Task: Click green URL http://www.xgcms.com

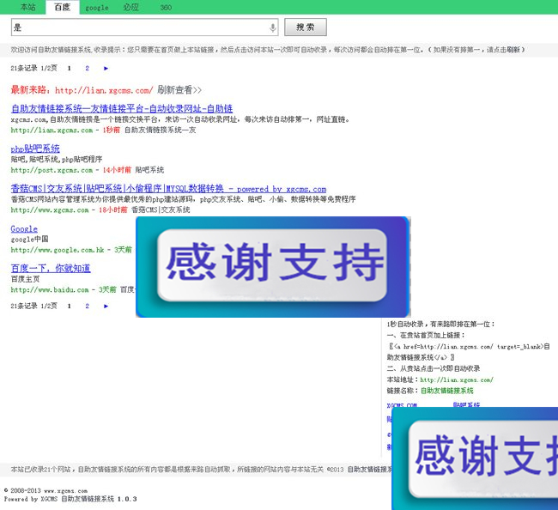Action: pyautogui.click(x=50, y=210)
